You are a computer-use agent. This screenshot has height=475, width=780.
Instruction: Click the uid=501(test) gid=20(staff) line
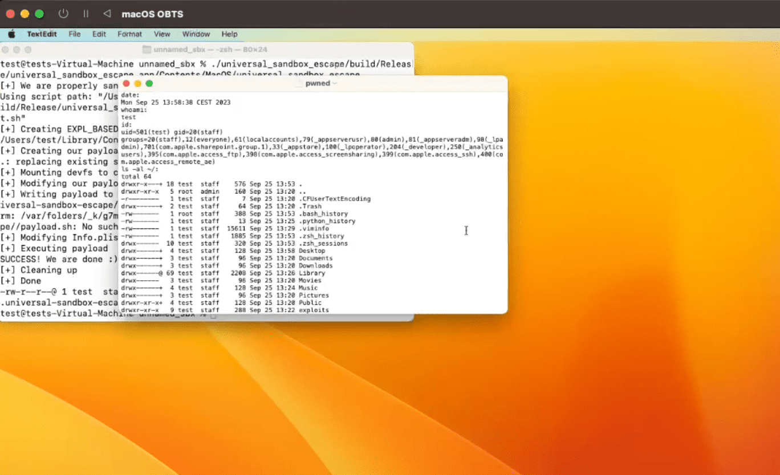point(172,132)
